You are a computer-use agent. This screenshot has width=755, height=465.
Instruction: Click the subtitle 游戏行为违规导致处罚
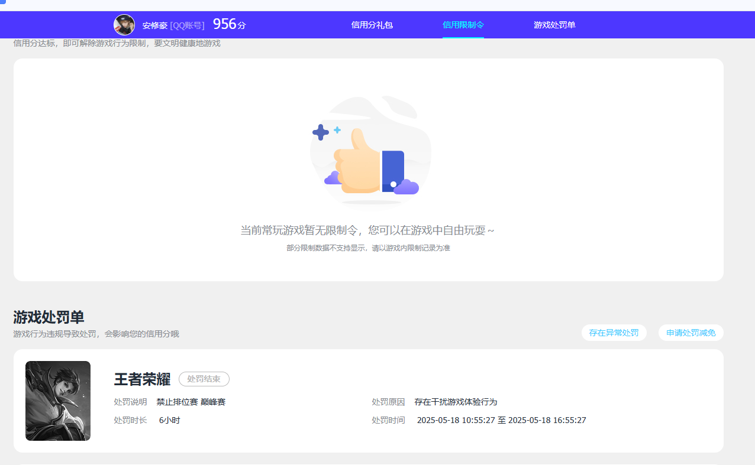tap(96, 334)
